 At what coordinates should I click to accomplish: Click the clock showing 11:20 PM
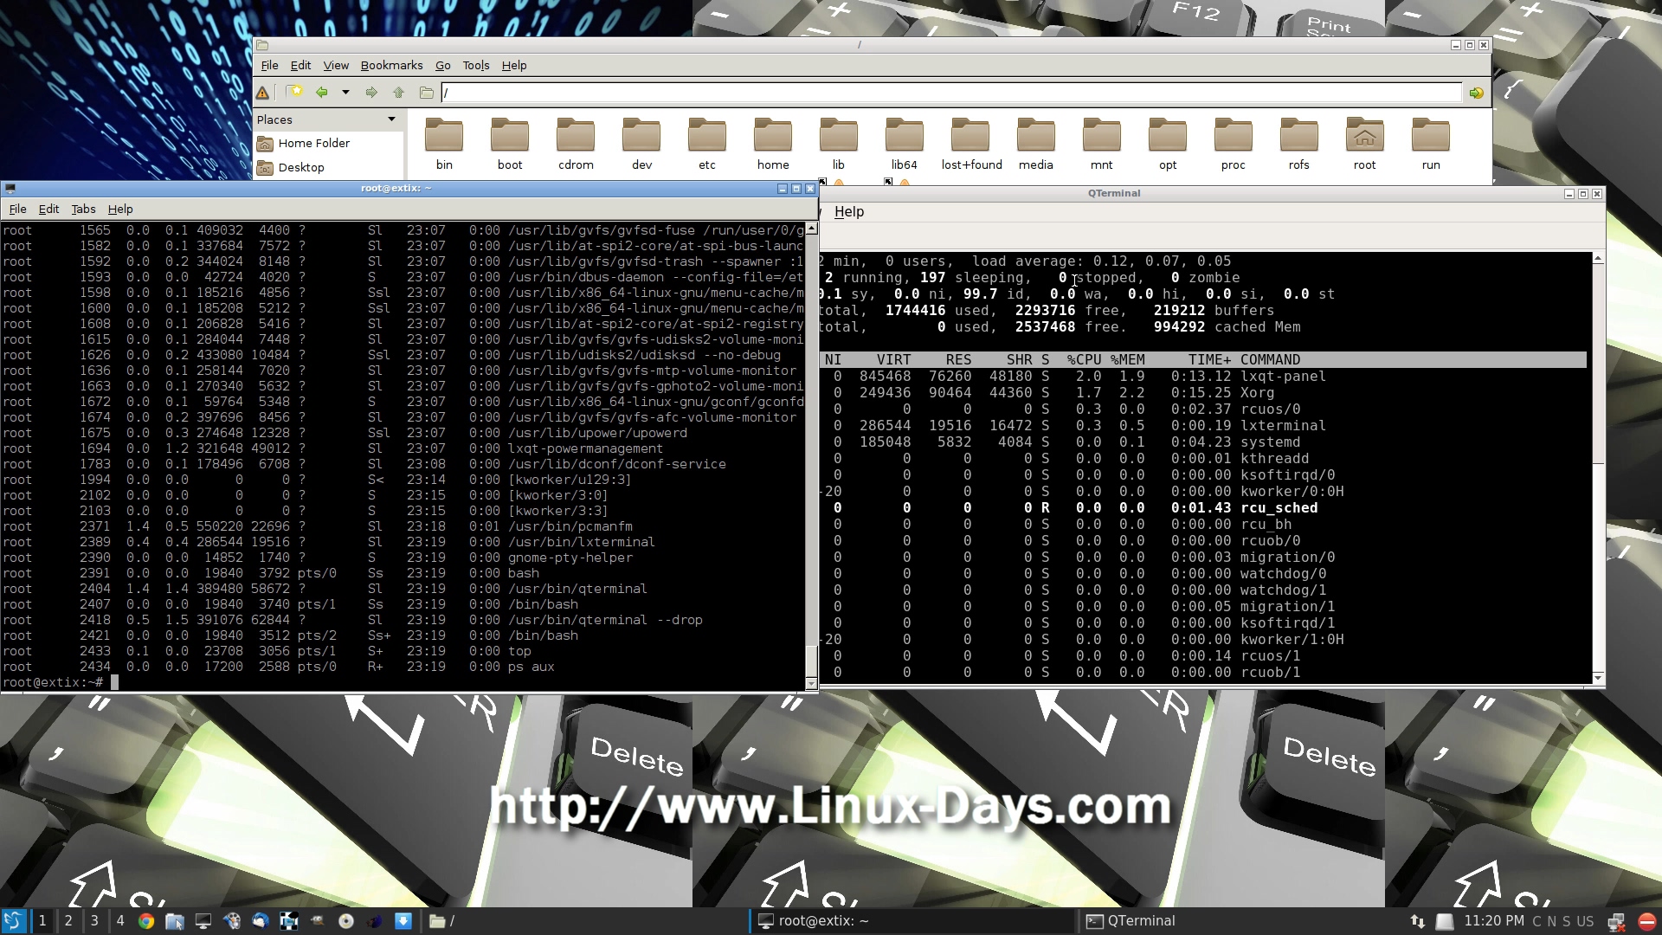pos(1494,921)
